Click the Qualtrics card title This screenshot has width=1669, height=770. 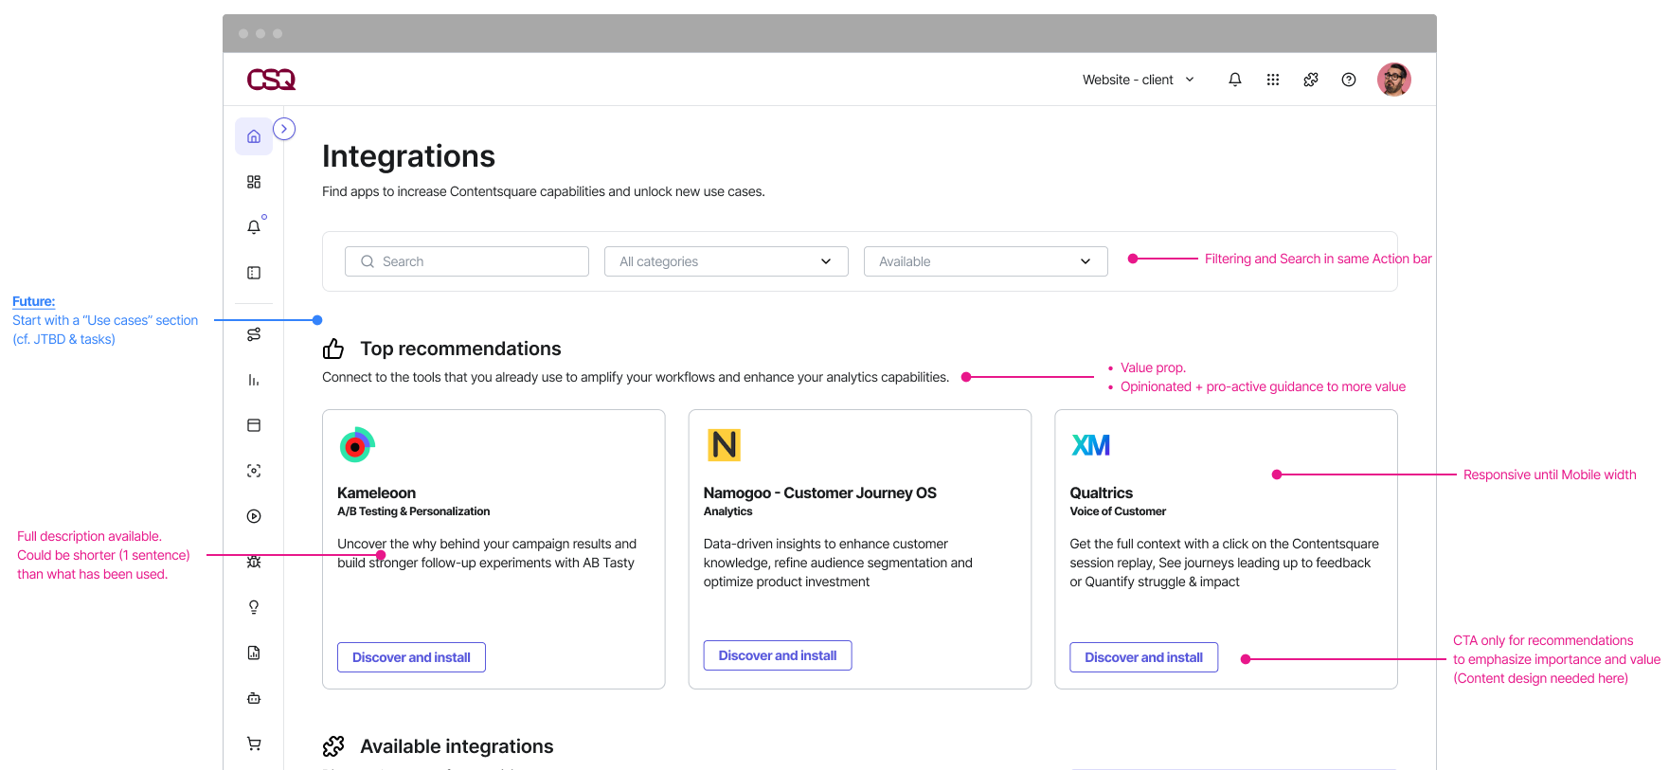tap(1102, 492)
